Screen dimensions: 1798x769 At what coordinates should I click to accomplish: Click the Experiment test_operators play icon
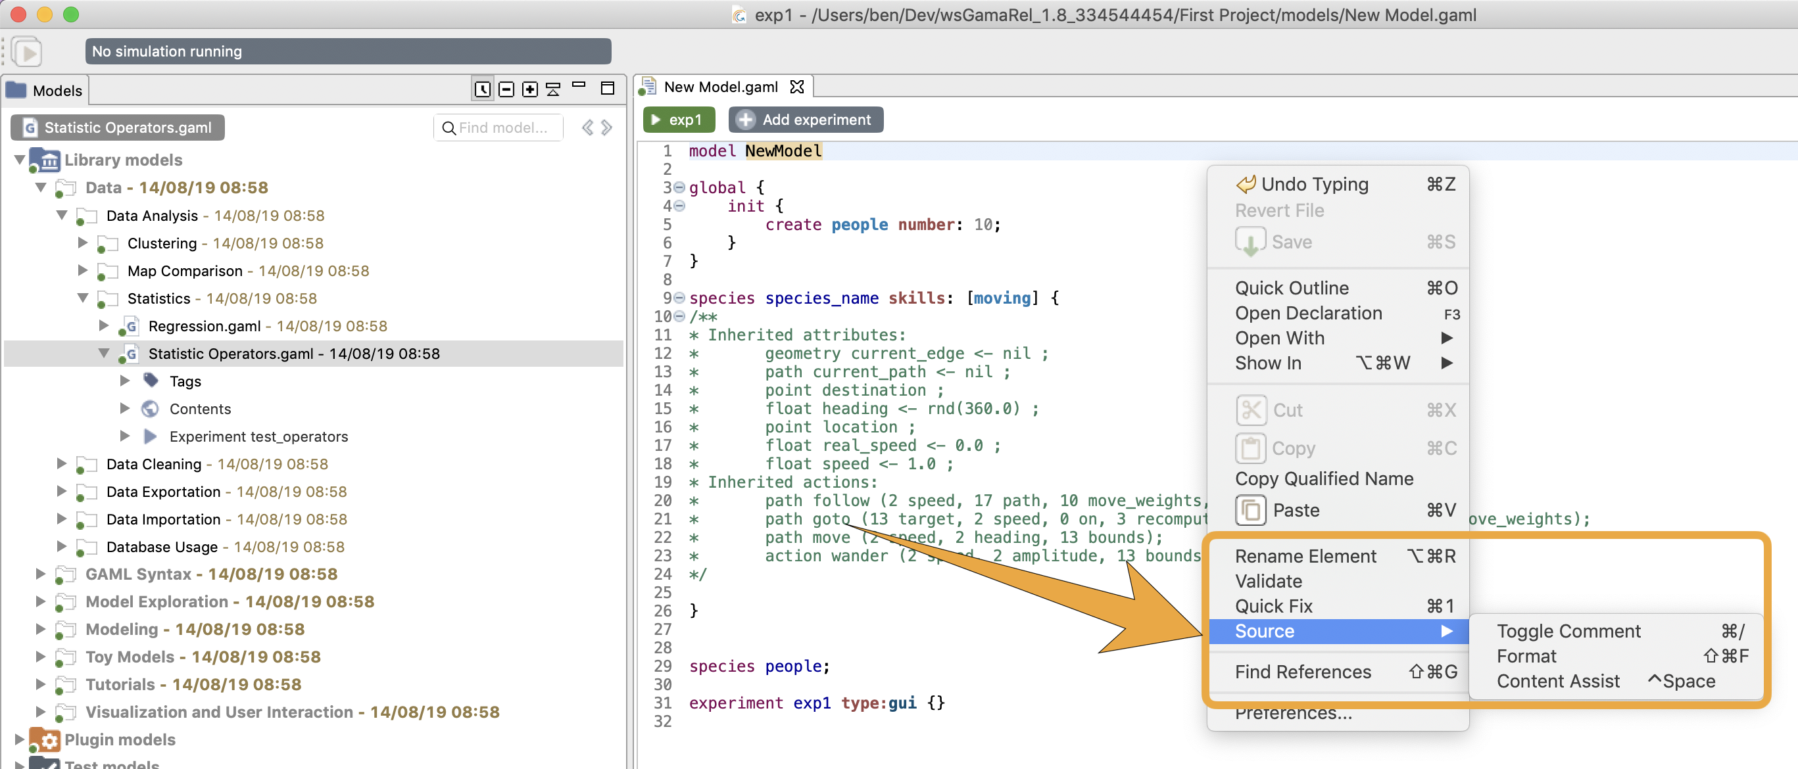(150, 436)
